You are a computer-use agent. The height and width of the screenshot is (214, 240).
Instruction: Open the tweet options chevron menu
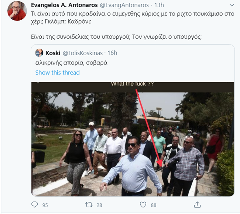[232, 5]
